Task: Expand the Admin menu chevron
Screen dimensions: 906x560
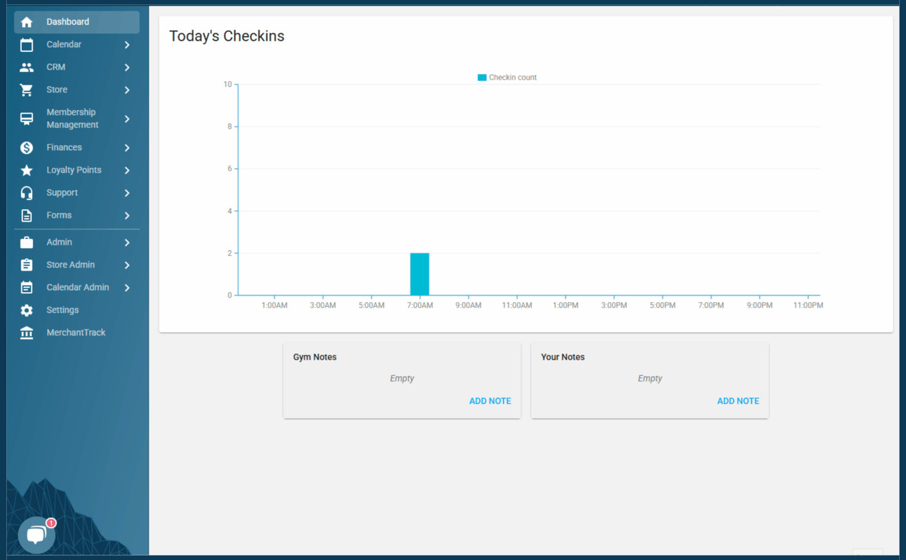Action: click(127, 242)
